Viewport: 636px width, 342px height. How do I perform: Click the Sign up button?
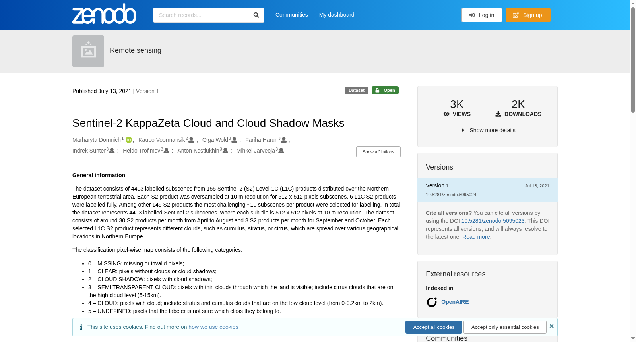(528, 15)
